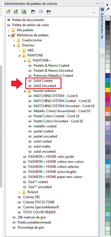
Task: Choose the yellow swatch in palette
Action: [x=108, y=90]
